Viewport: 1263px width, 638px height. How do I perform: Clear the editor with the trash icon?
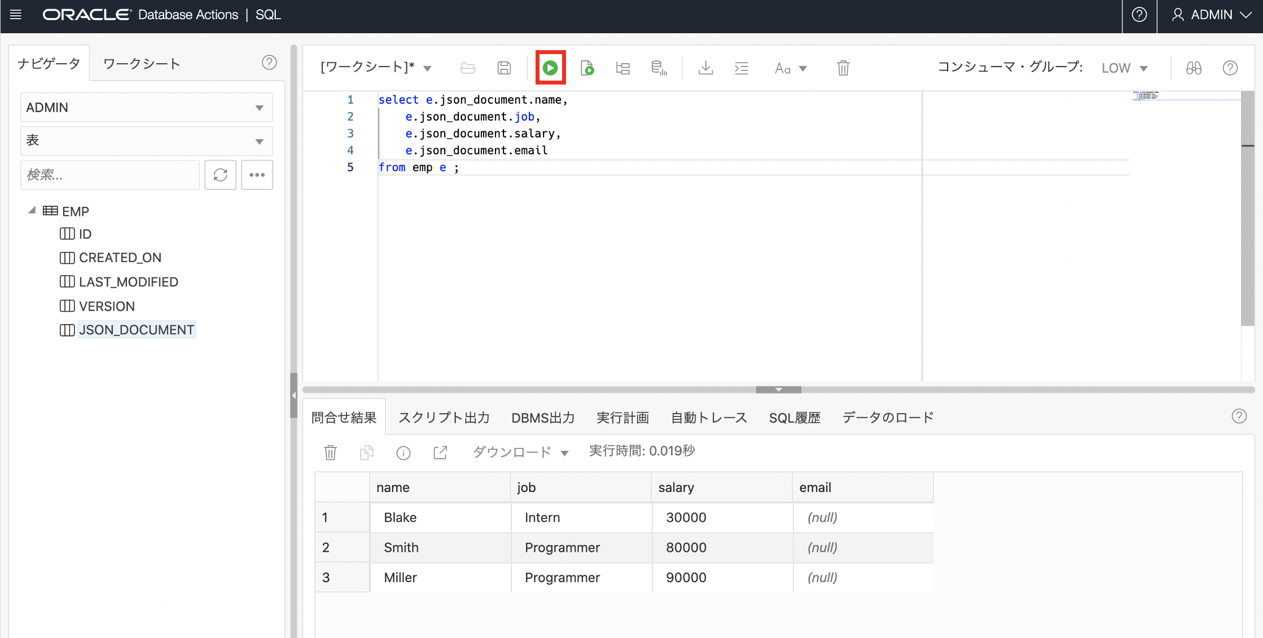843,68
